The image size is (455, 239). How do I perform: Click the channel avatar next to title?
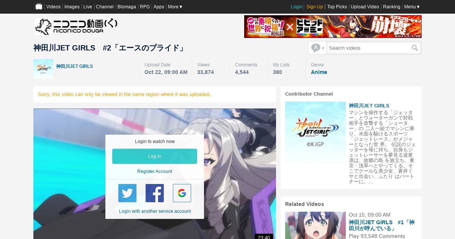coord(43,69)
